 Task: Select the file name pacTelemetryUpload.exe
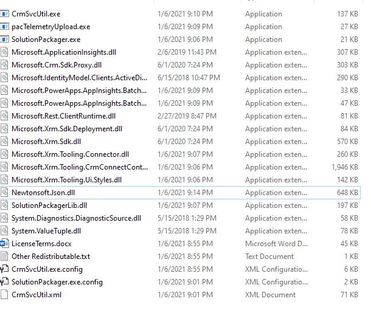coord(51,27)
